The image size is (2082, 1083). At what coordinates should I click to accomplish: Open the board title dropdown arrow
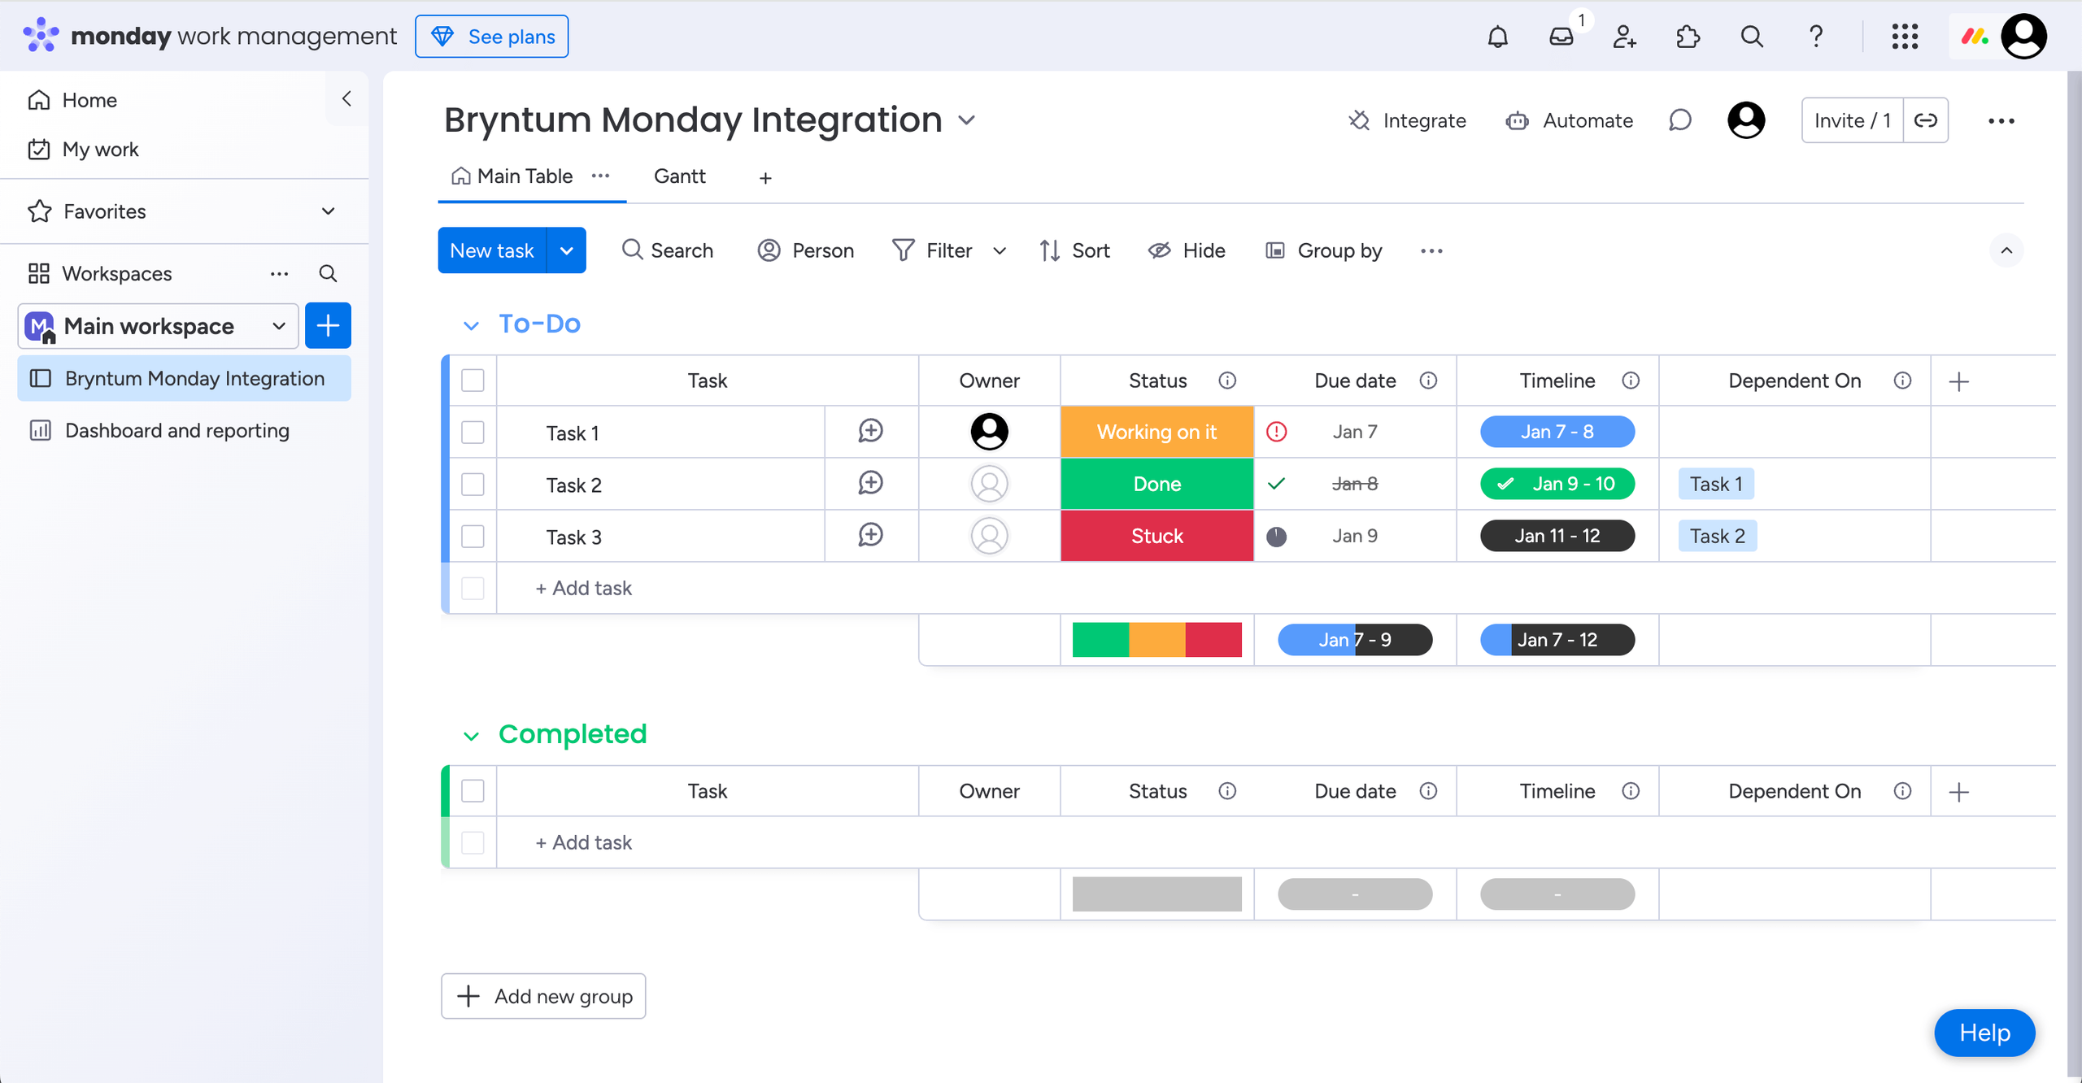(966, 120)
